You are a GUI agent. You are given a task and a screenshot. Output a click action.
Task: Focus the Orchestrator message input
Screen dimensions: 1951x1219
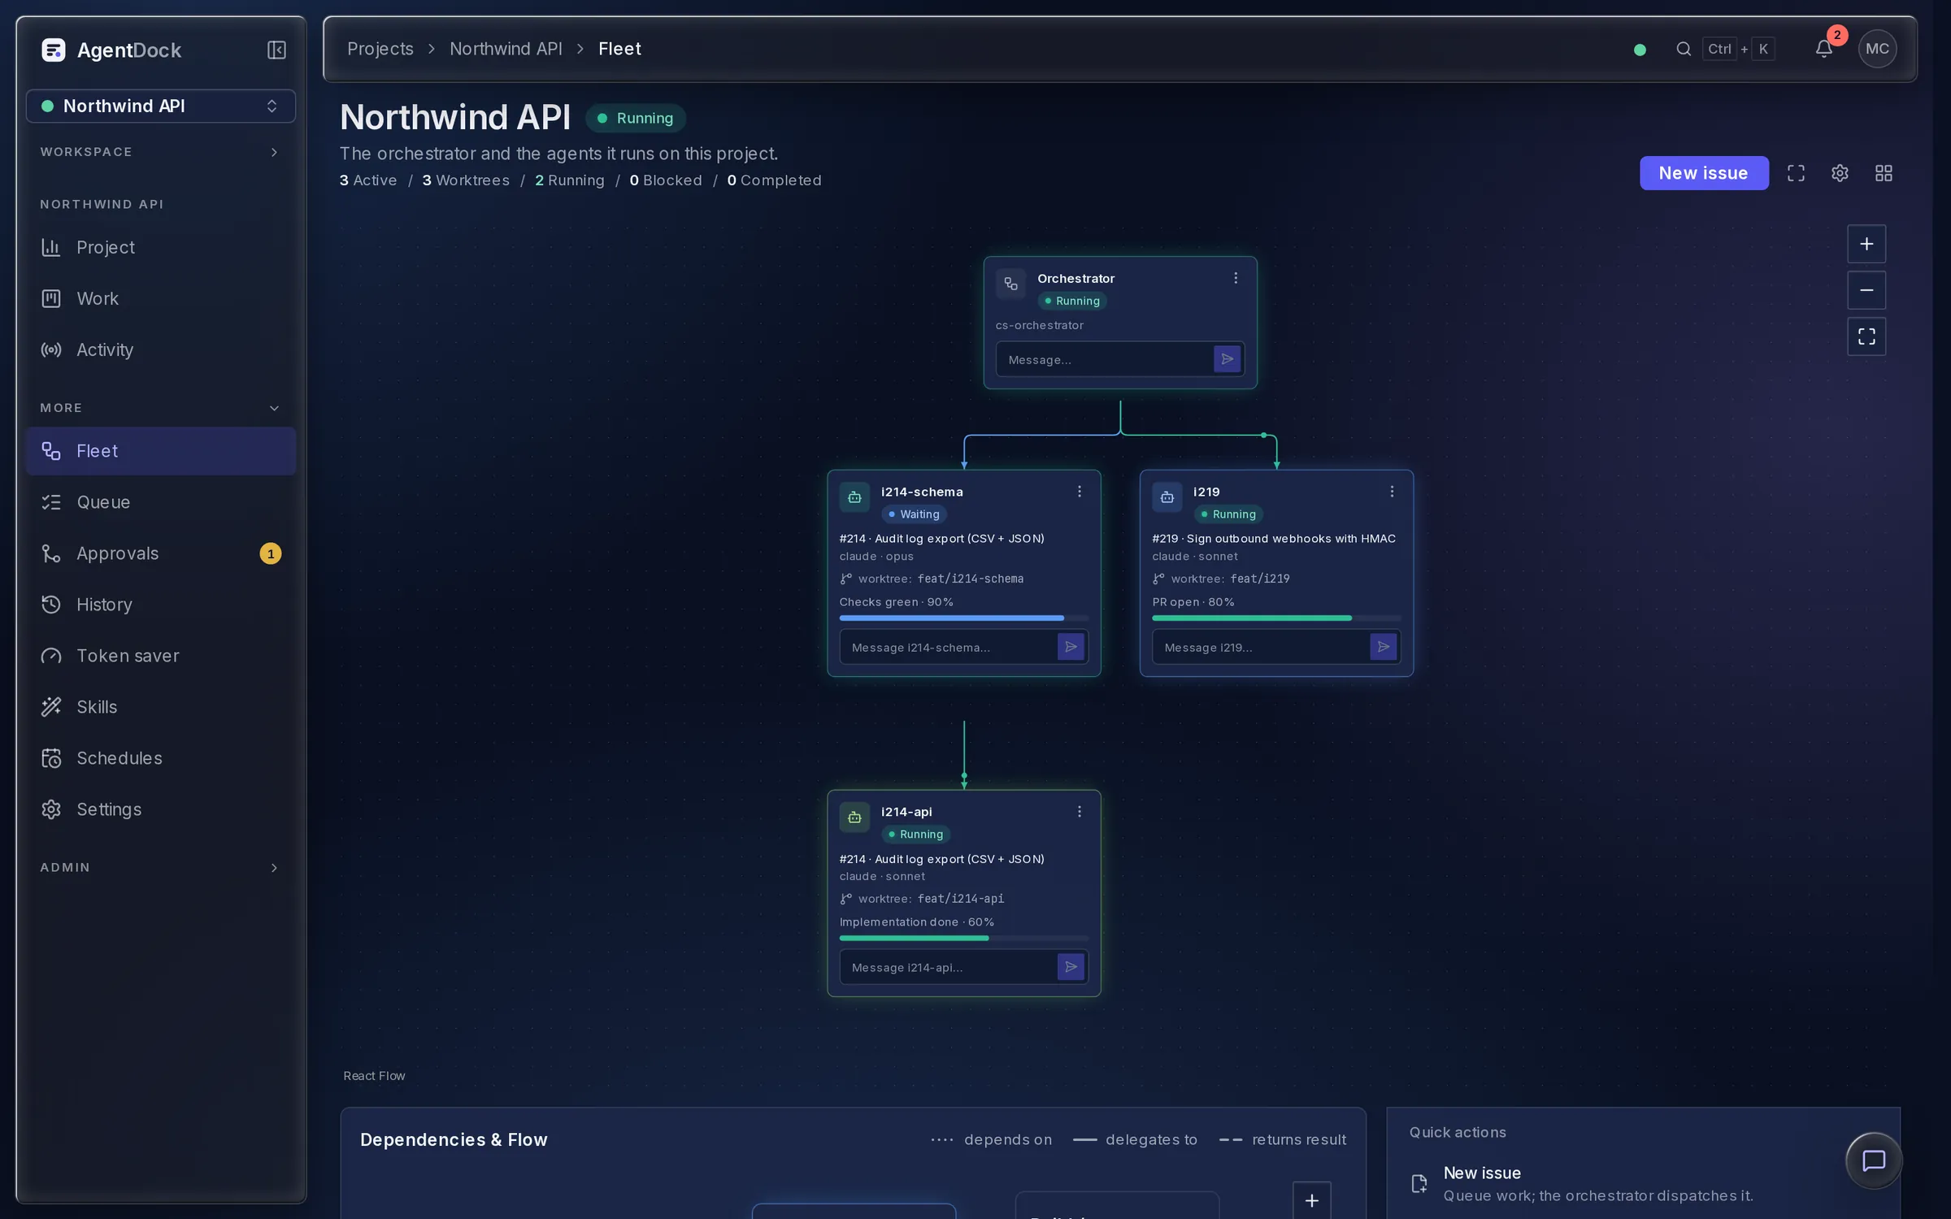(1105, 359)
